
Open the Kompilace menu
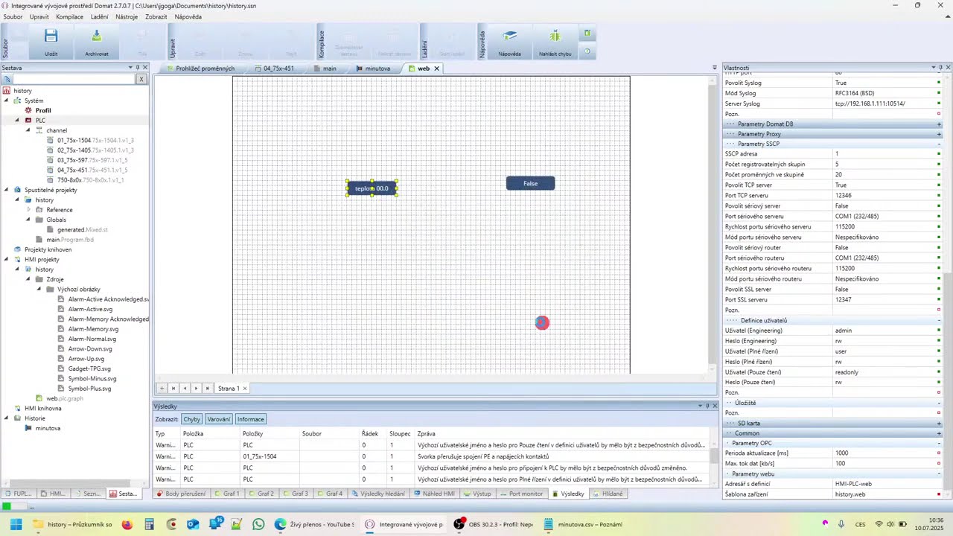coord(70,16)
